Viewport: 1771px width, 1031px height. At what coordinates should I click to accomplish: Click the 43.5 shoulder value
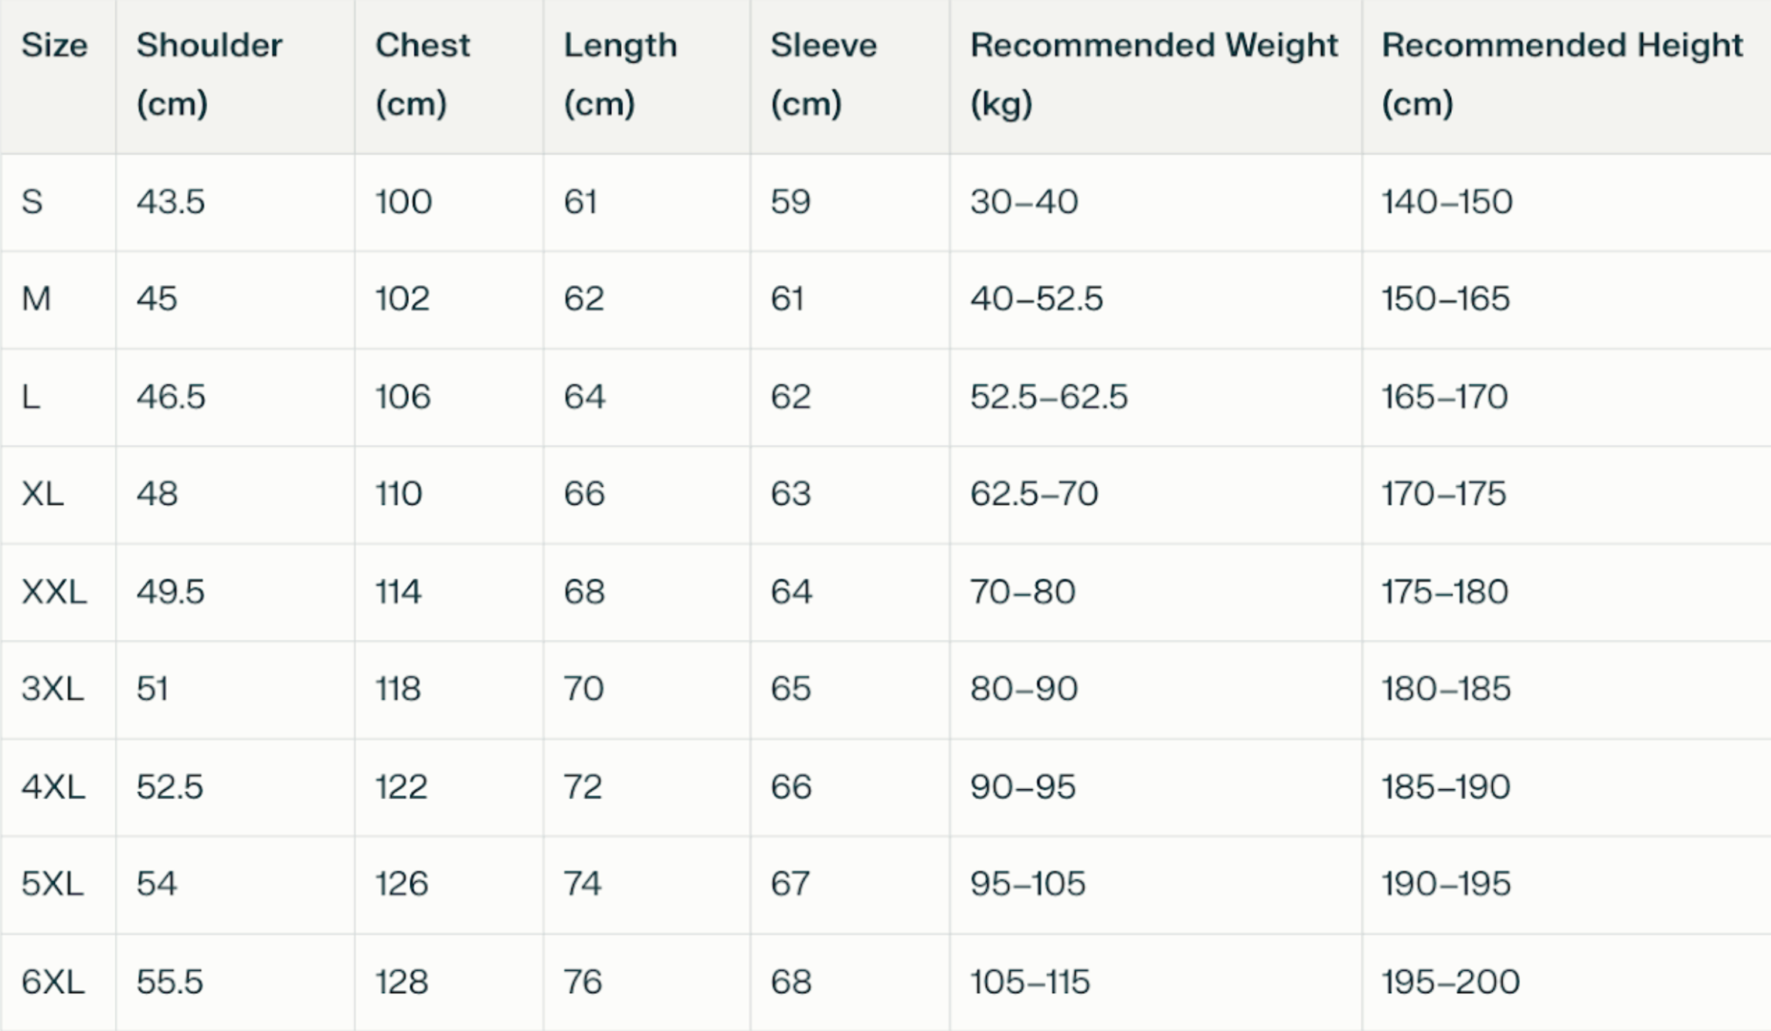click(171, 202)
